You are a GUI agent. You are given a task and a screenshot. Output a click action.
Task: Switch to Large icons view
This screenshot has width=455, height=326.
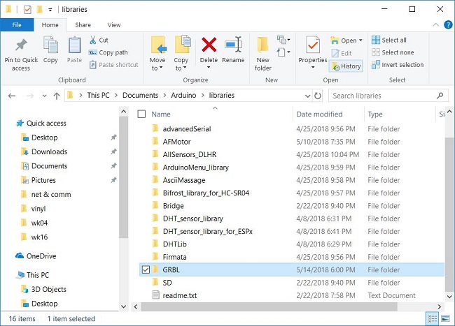coord(445,319)
